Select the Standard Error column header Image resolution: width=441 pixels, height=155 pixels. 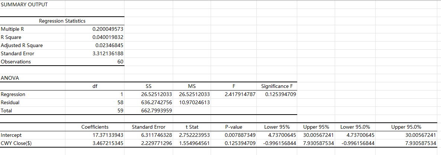[x=149, y=127]
